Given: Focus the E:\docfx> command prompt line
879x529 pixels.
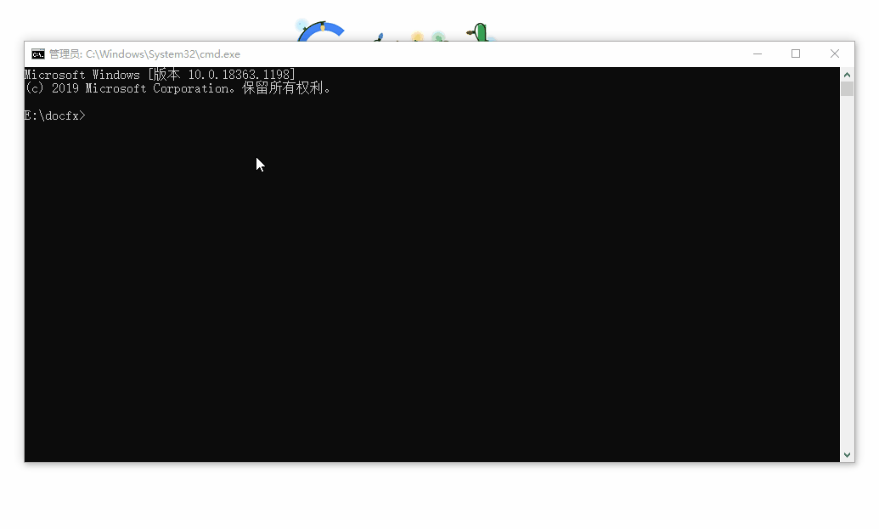Looking at the screenshot, I should pyautogui.click(x=56, y=115).
